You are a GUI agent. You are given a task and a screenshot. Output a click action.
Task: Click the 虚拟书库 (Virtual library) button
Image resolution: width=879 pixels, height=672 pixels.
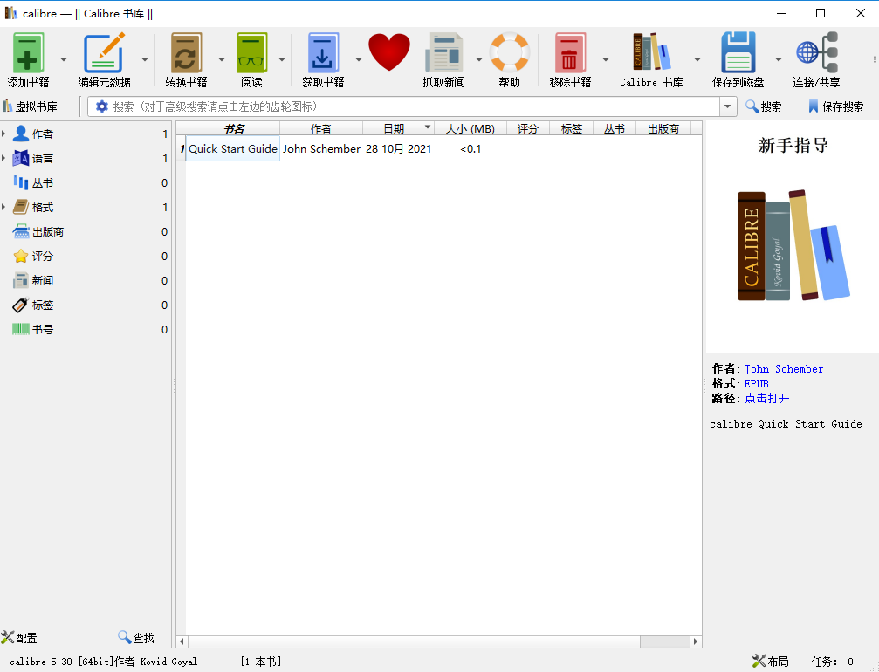(31, 106)
